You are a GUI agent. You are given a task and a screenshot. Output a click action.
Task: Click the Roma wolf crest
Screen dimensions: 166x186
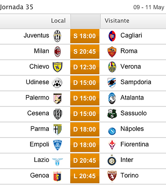pyautogui.click(x=112, y=52)
